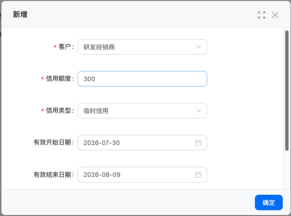Open calendar icon in 有效开始日期 field
The image size is (291, 216).
[198, 143]
